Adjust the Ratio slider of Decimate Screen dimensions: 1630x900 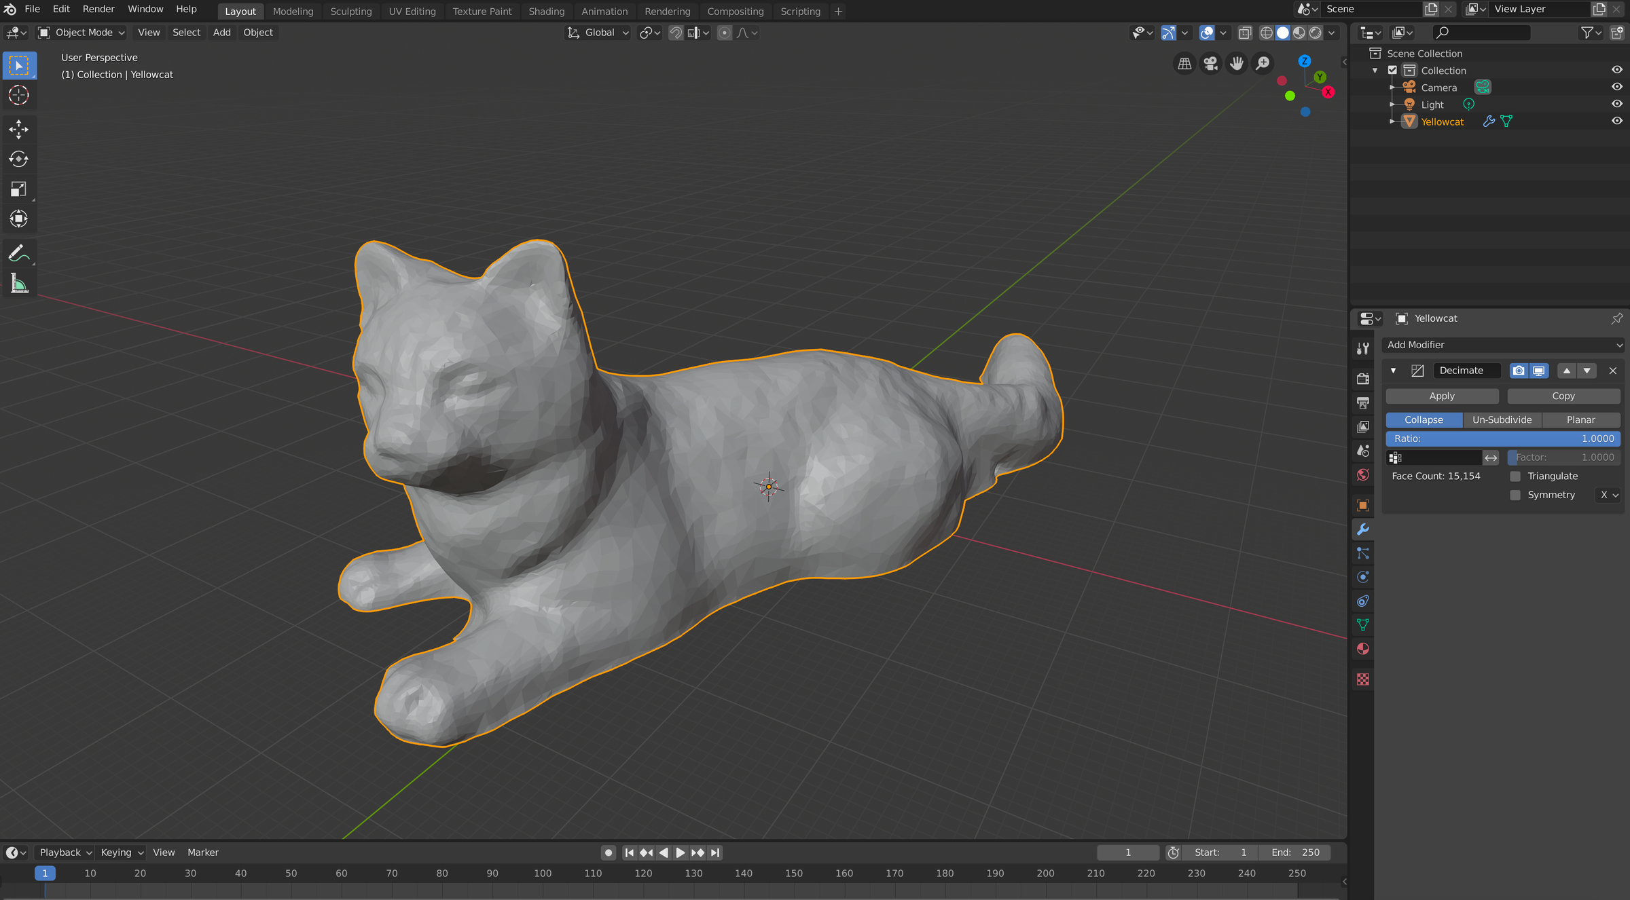pos(1503,438)
